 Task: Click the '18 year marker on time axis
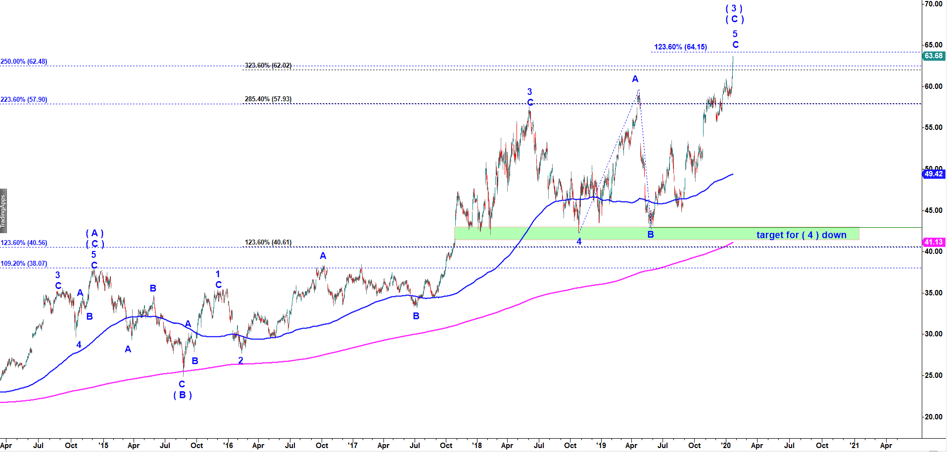coord(476,446)
